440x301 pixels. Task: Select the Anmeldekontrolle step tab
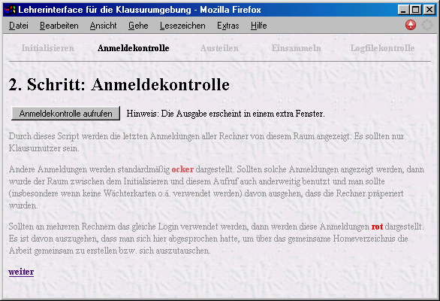click(134, 48)
